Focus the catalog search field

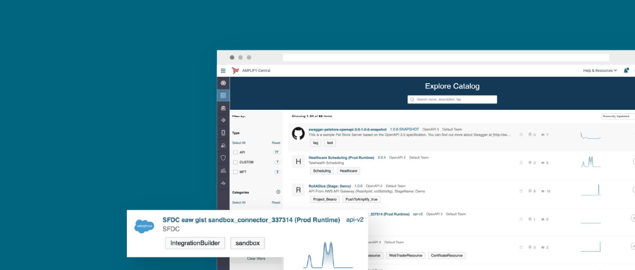tap(452, 99)
